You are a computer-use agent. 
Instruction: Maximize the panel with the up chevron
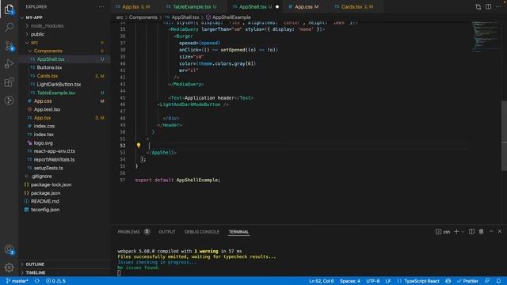click(491, 232)
